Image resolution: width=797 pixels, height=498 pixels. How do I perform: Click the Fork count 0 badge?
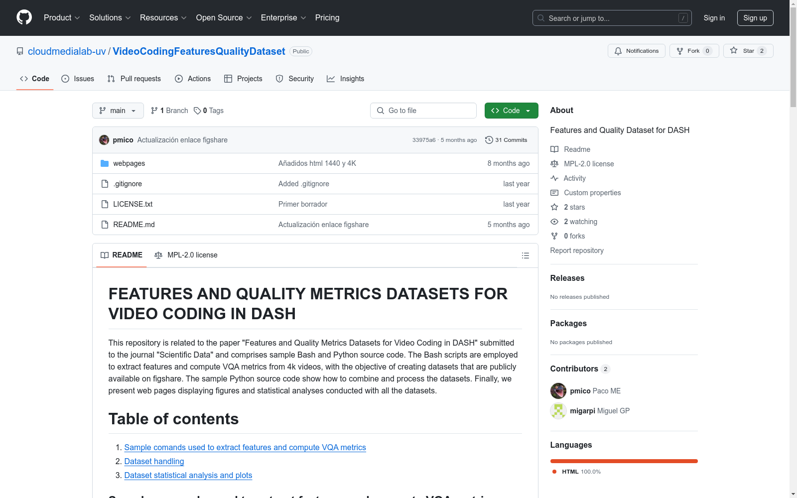(707, 51)
